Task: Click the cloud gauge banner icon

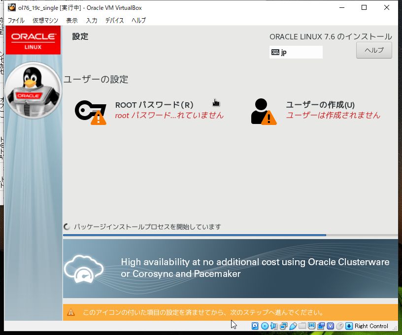Action: tap(84, 269)
